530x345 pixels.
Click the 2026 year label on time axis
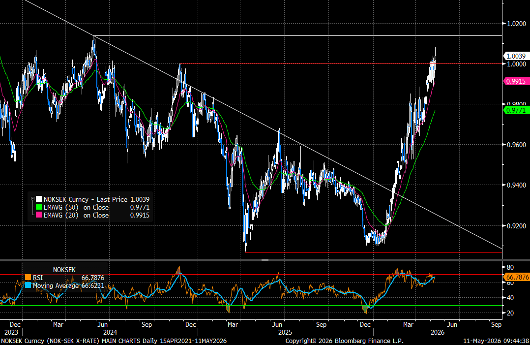click(x=438, y=332)
